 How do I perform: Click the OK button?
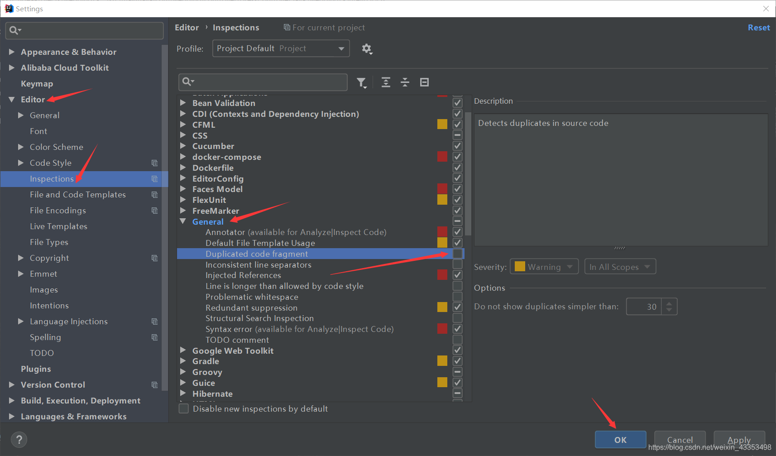pos(620,440)
